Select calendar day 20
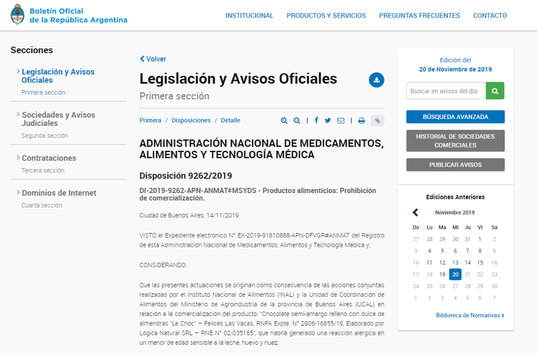537x353 pixels. [455, 274]
